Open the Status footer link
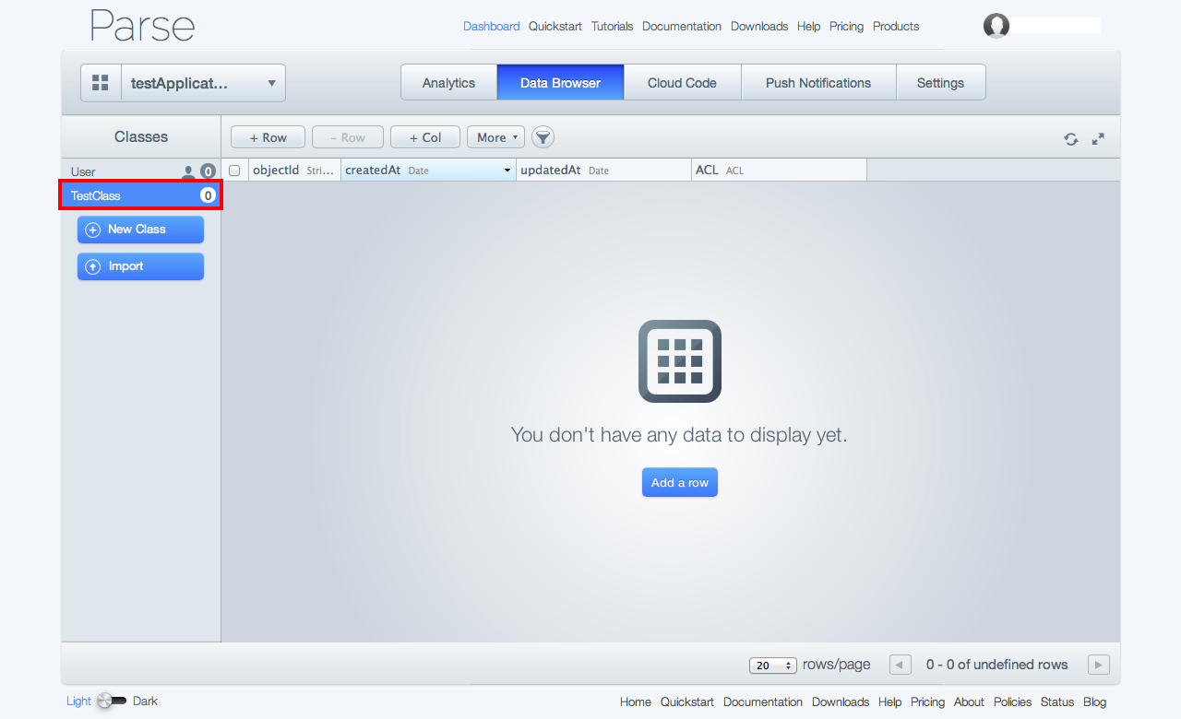 (1057, 701)
